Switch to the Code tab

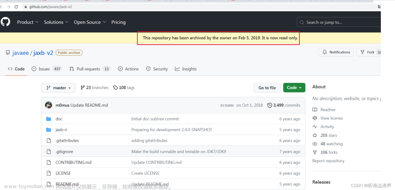click(x=16, y=69)
